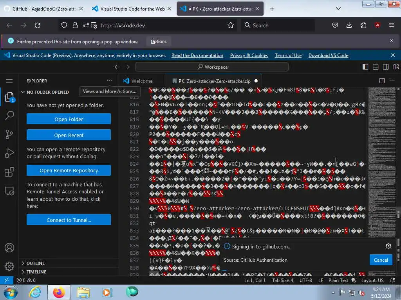The width and height of the screenshot is (401, 300).
Task: Click Connect to Tunnel button
Action: click(x=69, y=220)
